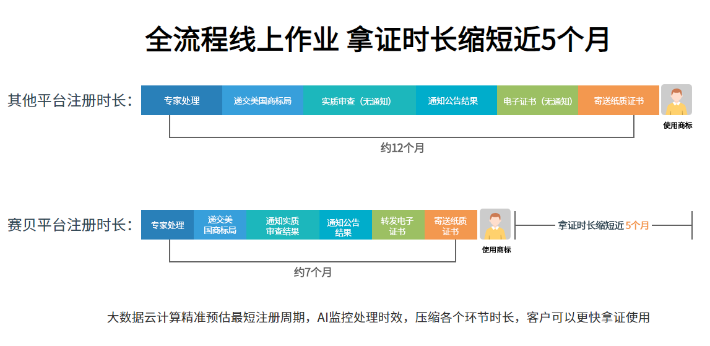This screenshot has width=710, height=346.
Task: Click the user avatar in the 赛贝平台 row
Action: (x=495, y=224)
